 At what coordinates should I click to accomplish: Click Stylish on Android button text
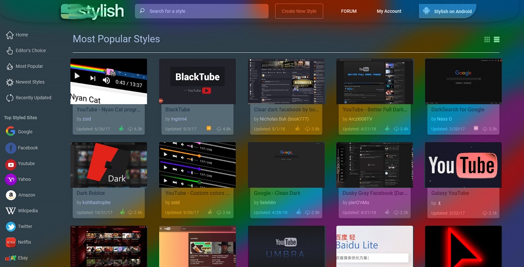453,11
